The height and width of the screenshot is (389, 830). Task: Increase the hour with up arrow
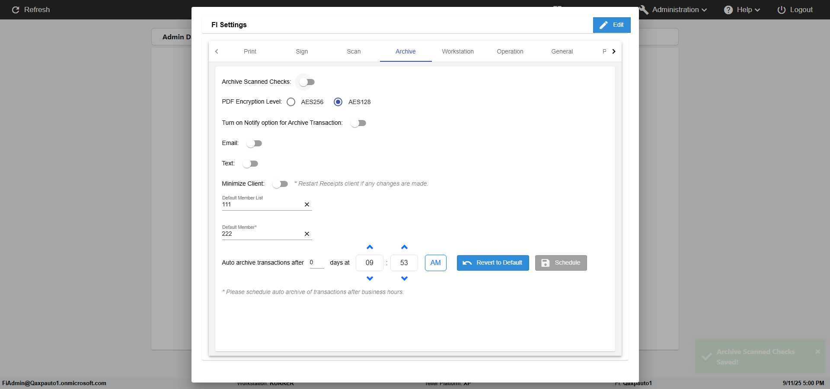(370, 247)
